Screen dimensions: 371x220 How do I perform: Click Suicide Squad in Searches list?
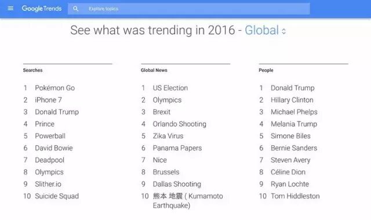pyautogui.click(x=57, y=196)
